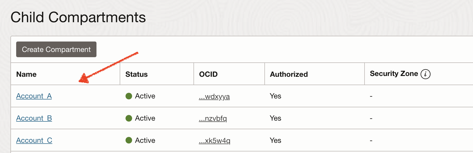Click green status dot for Account_C
The image size is (473, 153).
coord(129,140)
